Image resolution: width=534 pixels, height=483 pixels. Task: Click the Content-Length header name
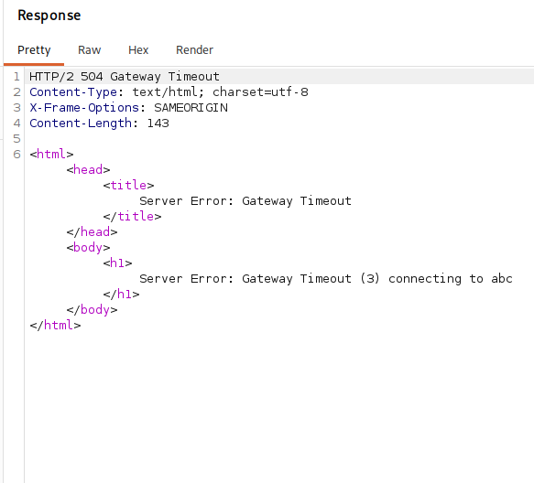click(81, 123)
